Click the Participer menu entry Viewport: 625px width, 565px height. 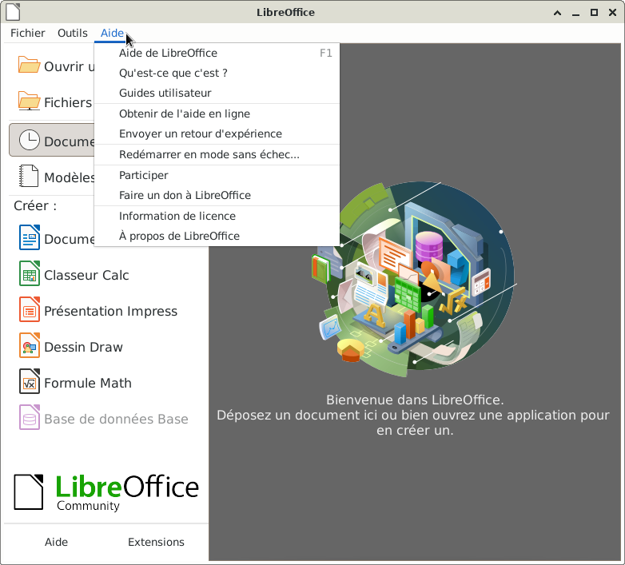(217, 175)
